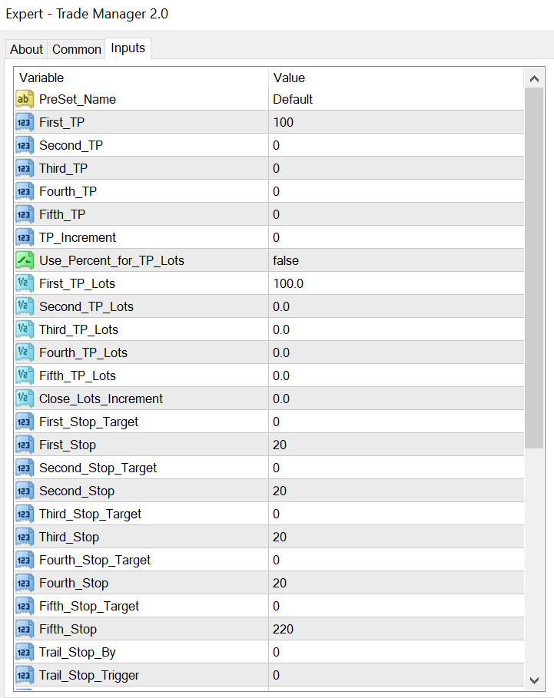The image size is (554, 698).
Task: Click the string icon beside PreSet_Name
Action: tap(25, 99)
